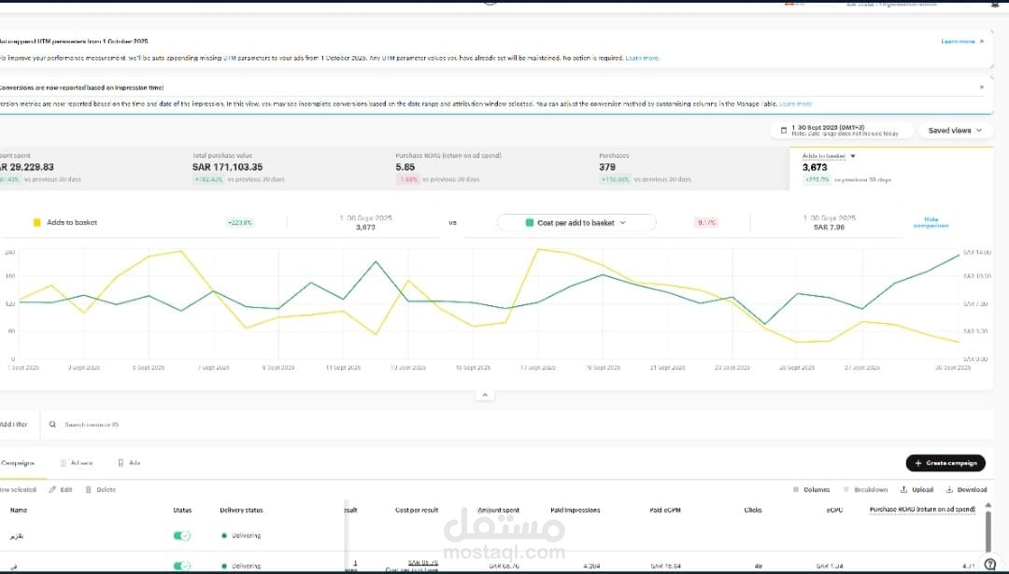Toggle status of the first campaign

182,536
